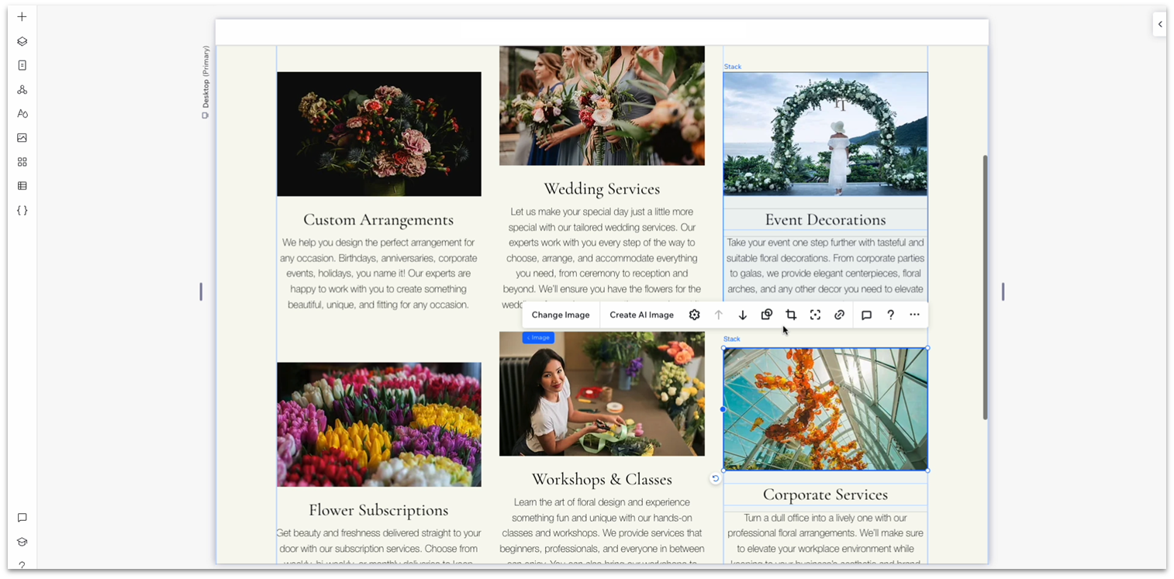
Task: Click the left canvas width handle
Action: click(x=201, y=291)
